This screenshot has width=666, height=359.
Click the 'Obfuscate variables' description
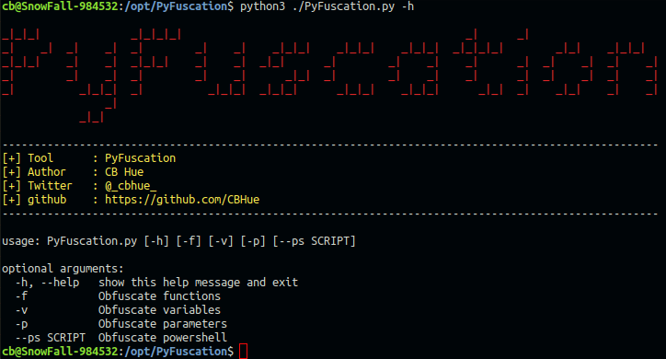pos(159,310)
